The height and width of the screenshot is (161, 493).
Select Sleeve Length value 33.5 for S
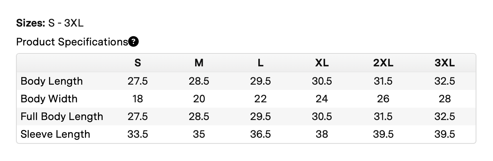point(138,134)
